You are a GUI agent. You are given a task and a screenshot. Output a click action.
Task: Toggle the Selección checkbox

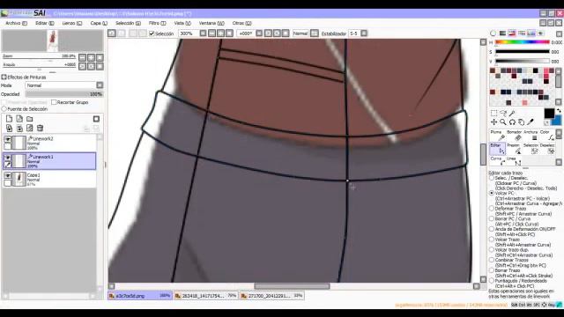(152, 33)
